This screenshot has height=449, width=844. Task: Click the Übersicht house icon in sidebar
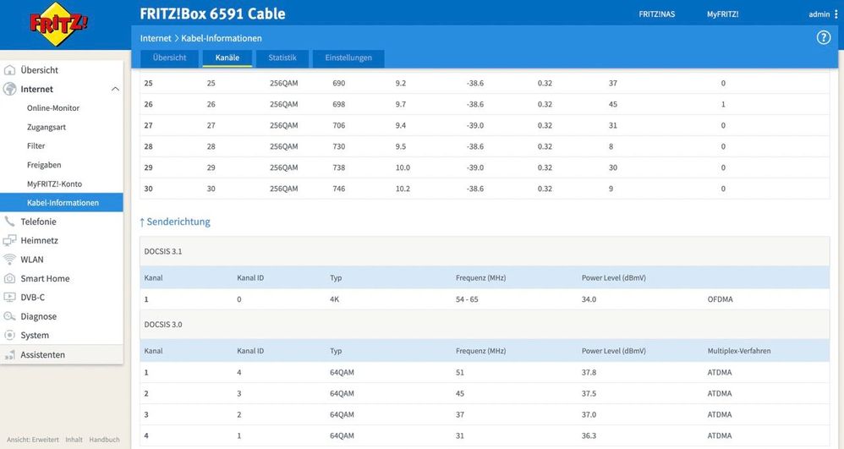pyautogui.click(x=9, y=70)
